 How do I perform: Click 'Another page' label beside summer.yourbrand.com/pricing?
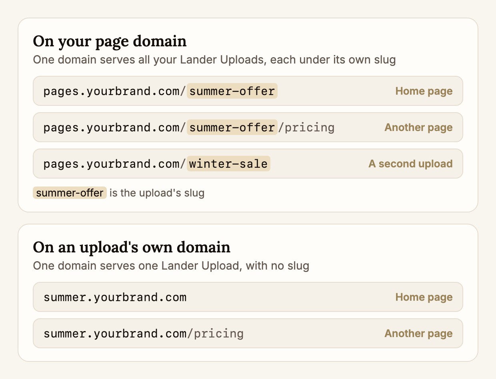418,333
